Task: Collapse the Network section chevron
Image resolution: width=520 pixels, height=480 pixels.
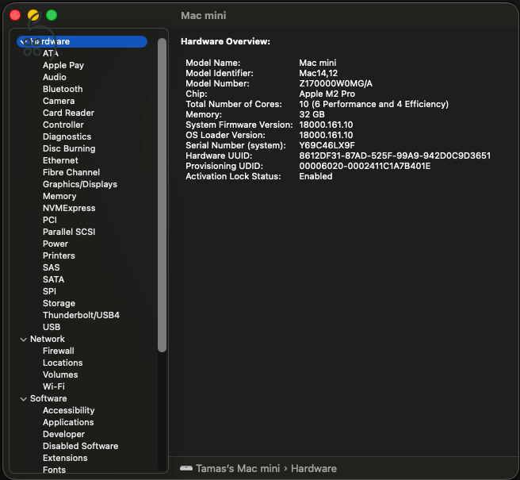Action: click(x=23, y=340)
